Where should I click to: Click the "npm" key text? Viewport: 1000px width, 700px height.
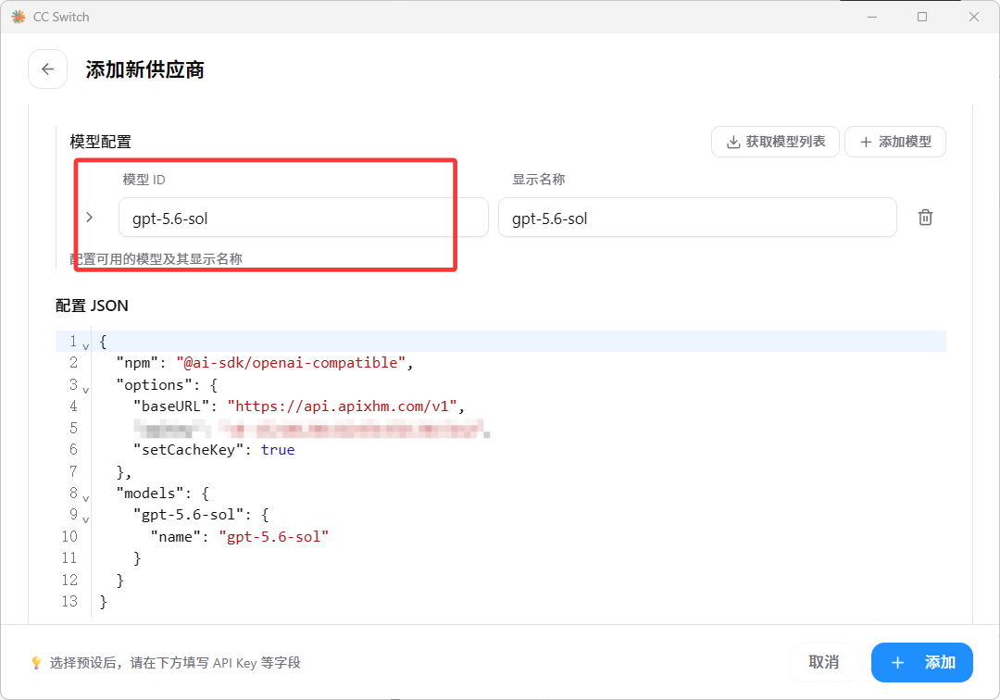point(136,363)
